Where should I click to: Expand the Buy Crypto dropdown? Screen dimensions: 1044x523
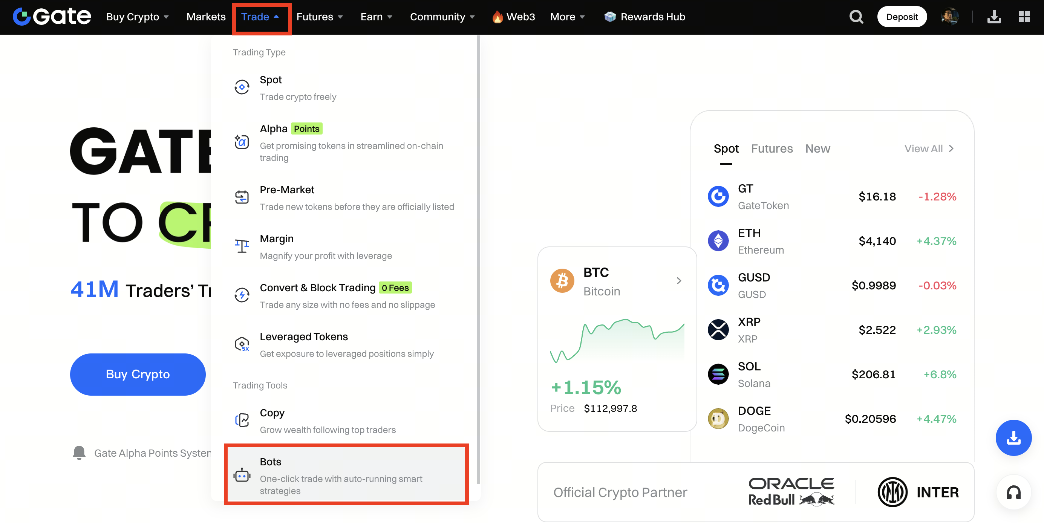[138, 17]
